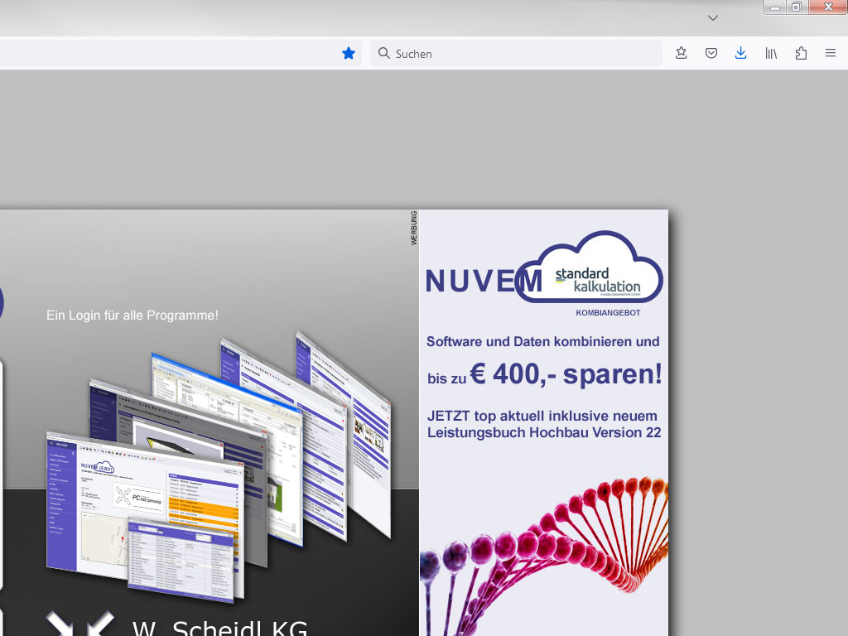Click the NUVEM standard kalkulation logo
Screen dimensions: 848x636
[544, 267]
